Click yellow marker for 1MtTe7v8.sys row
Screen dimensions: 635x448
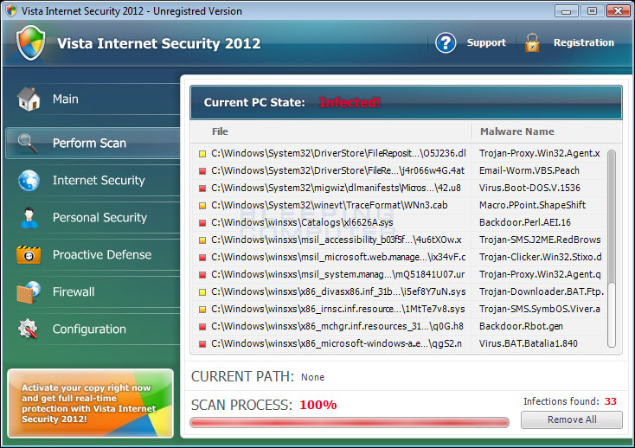(202, 310)
